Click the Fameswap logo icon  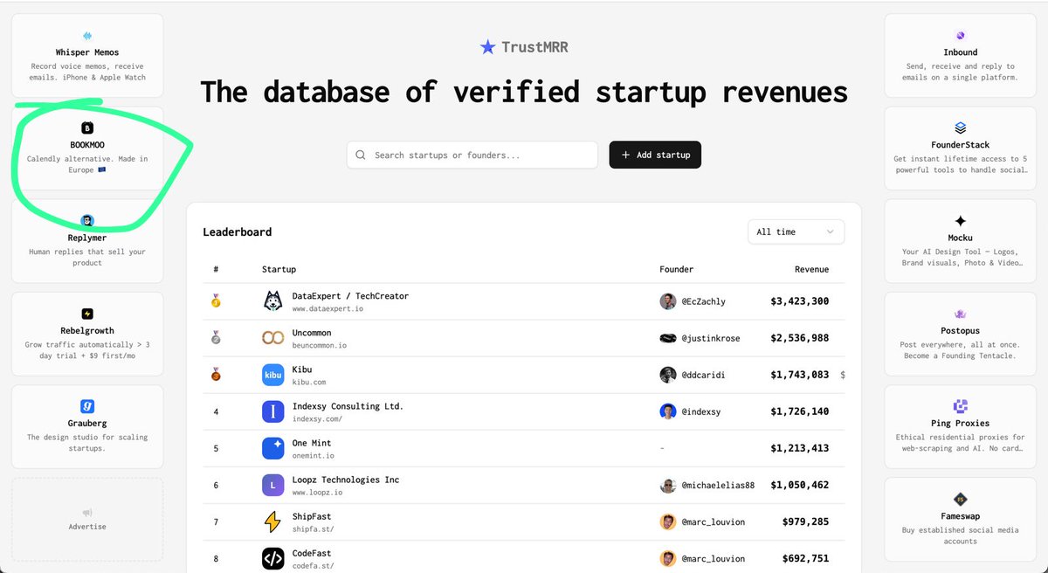(961, 500)
